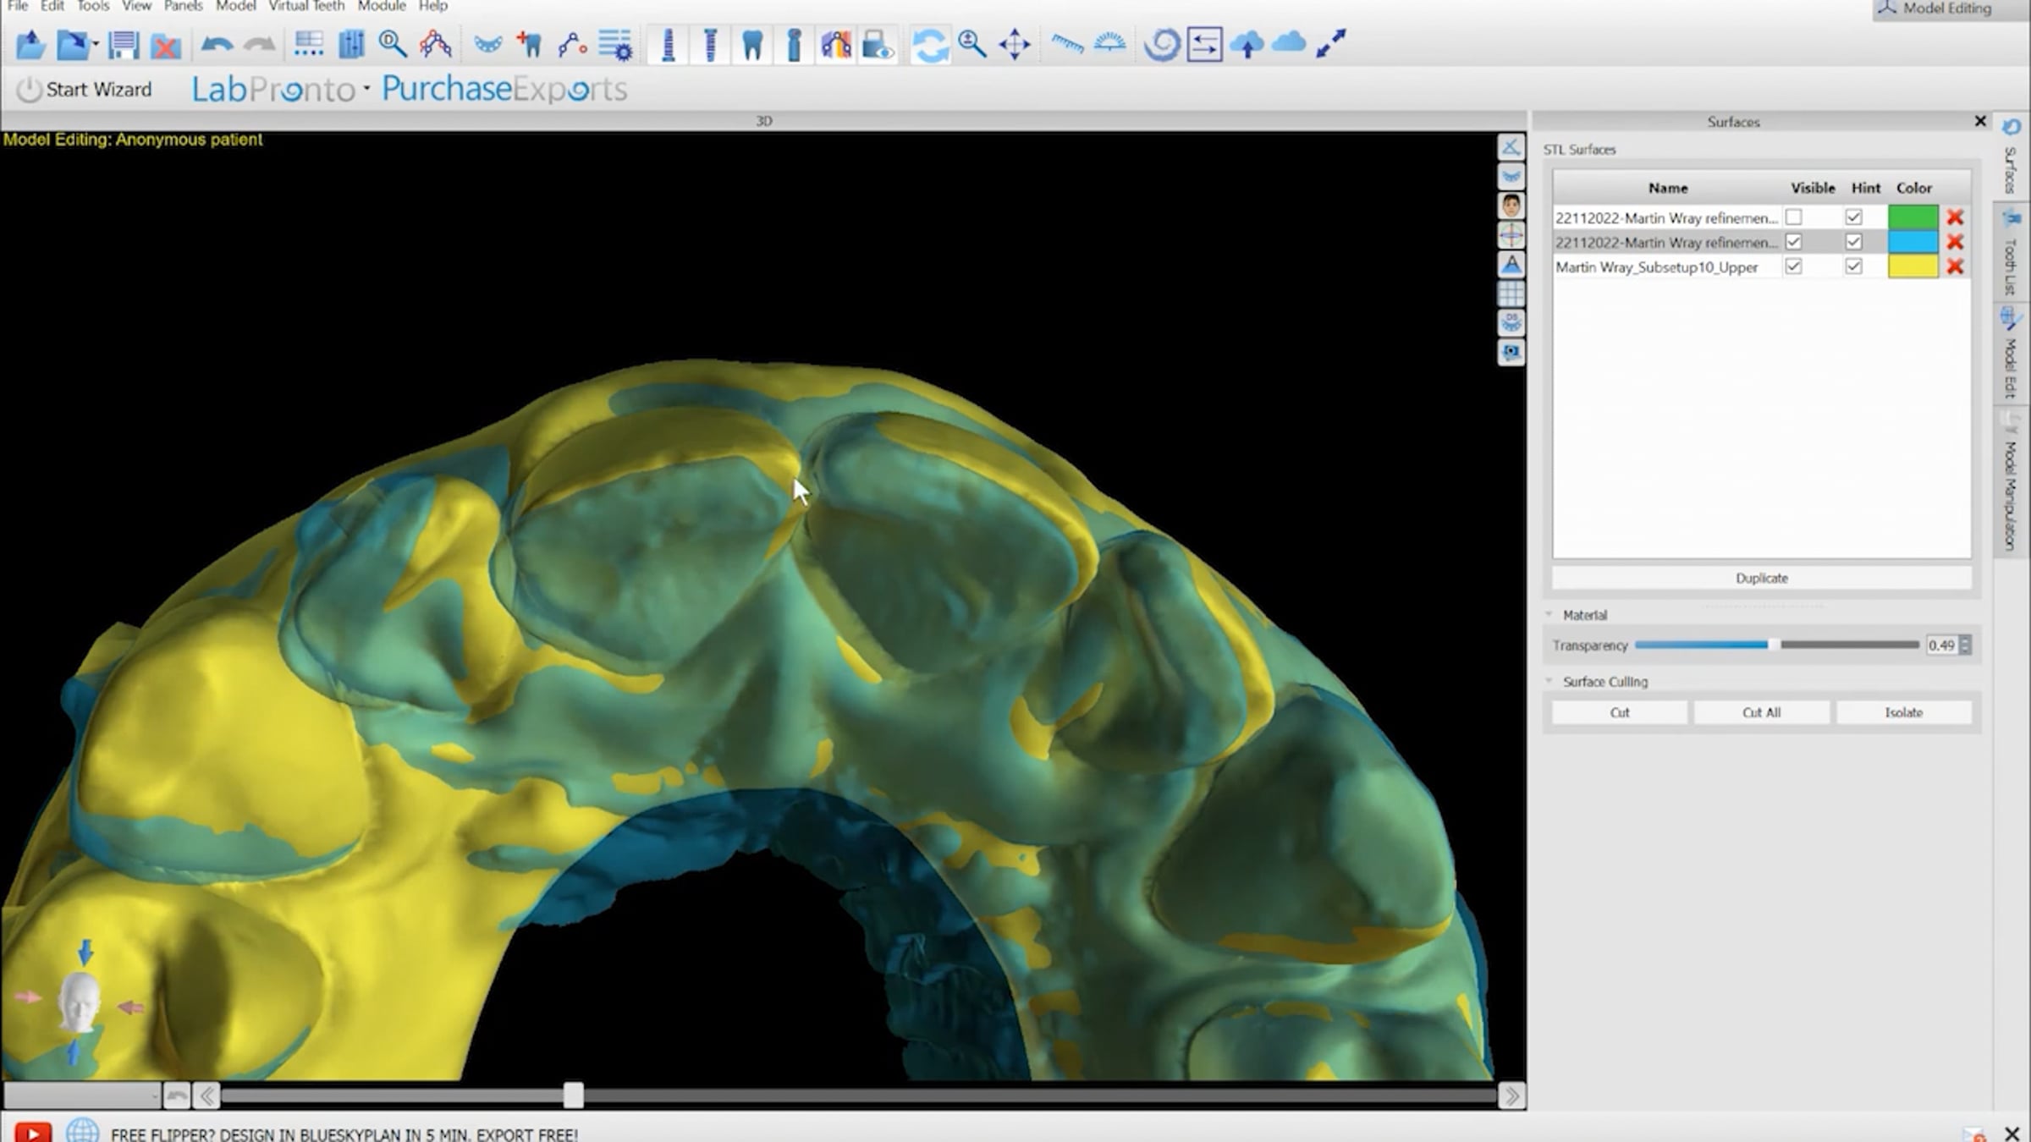This screenshot has width=2031, height=1142.
Task: Open the LabPronto dropdown arrow
Action: coord(366,88)
